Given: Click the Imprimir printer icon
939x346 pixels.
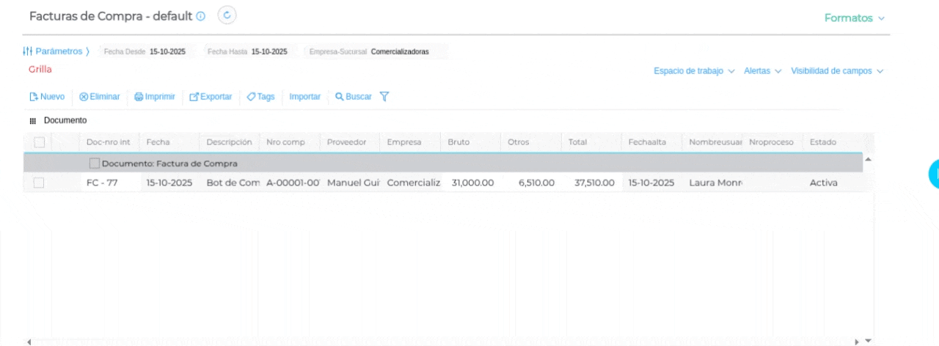Looking at the screenshot, I should pyautogui.click(x=139, y=97).
